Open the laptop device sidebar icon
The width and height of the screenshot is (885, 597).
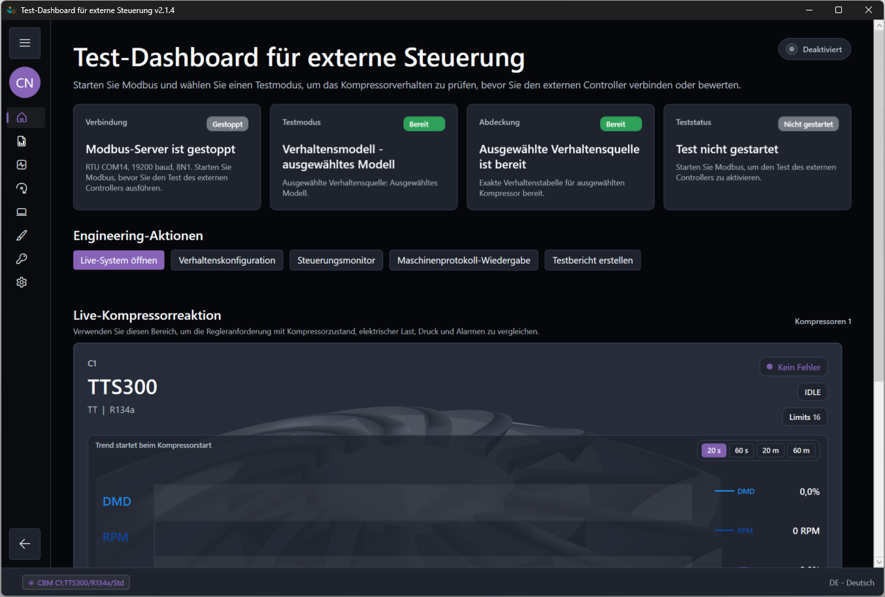[x=22, y=212]
